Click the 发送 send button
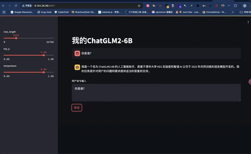 (77, 108)
